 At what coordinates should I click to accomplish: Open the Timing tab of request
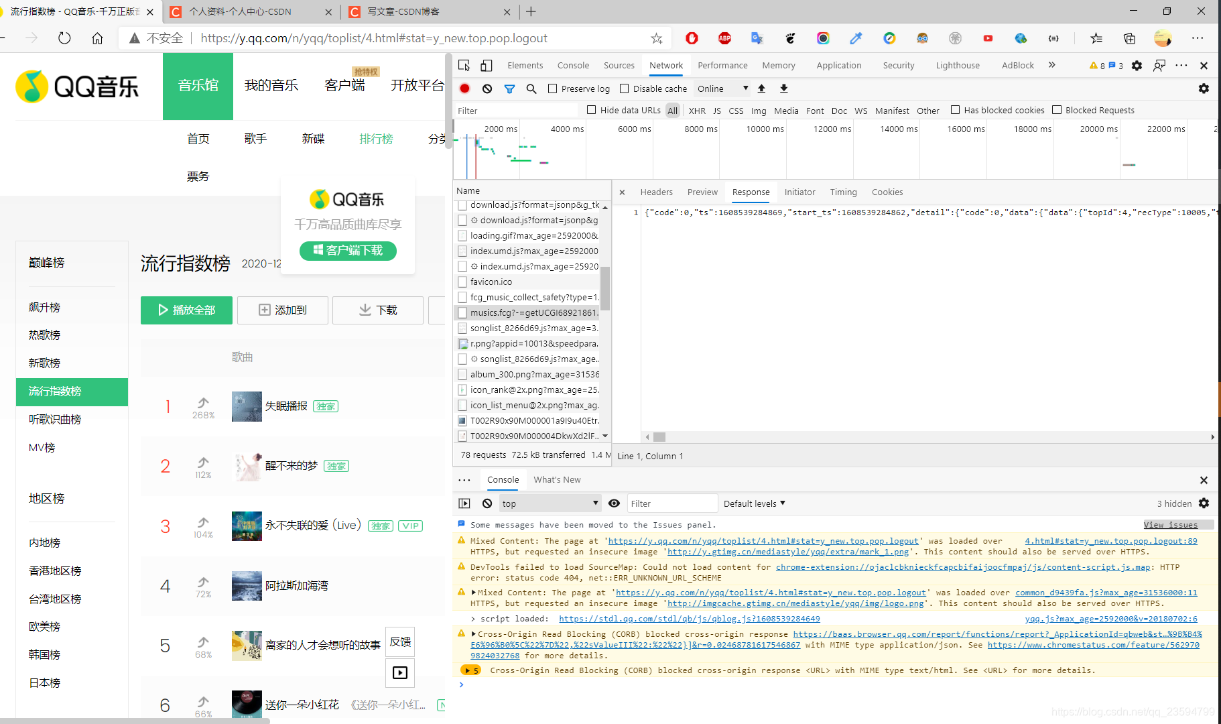[x=843, y=192]
